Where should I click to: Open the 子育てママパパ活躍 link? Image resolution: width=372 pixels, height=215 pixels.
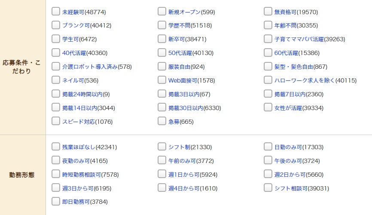pyautogui.click(x=299, y=39)
